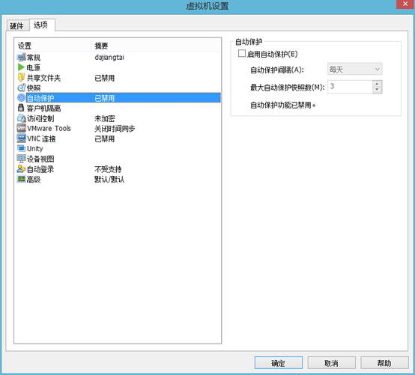The image size is (415, 375).
Task: Click the 快照 snapshot icon
Action: pyautogui.click(x=21, y=88)
